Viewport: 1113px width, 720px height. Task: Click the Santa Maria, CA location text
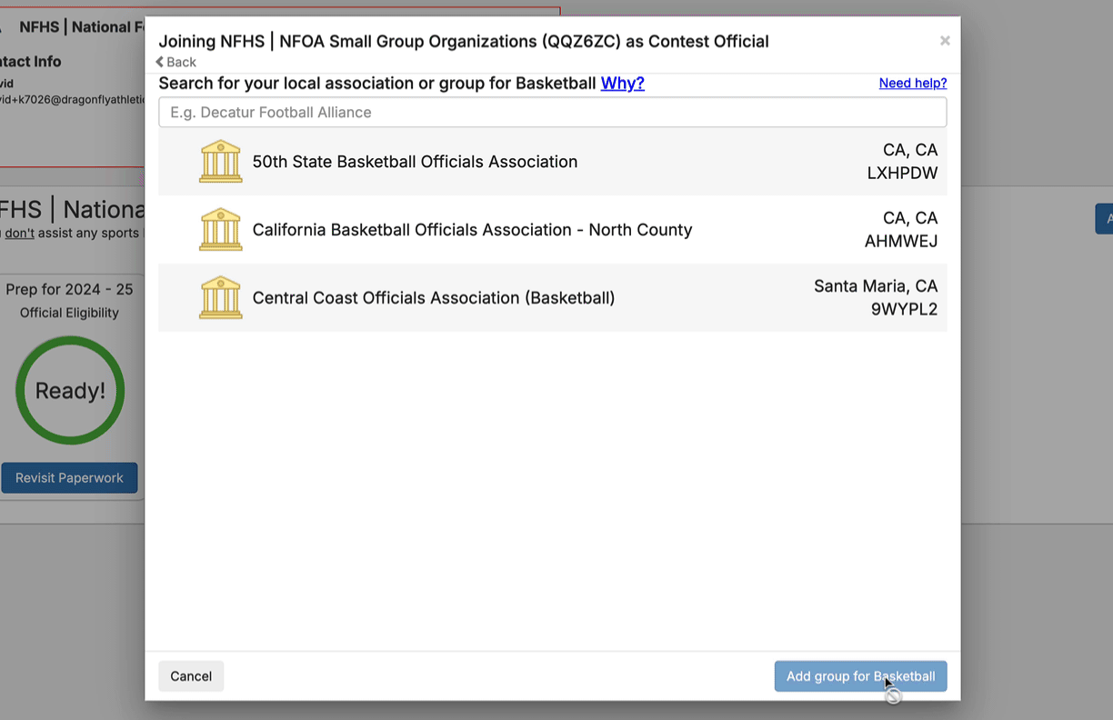(x=875, y=286)
